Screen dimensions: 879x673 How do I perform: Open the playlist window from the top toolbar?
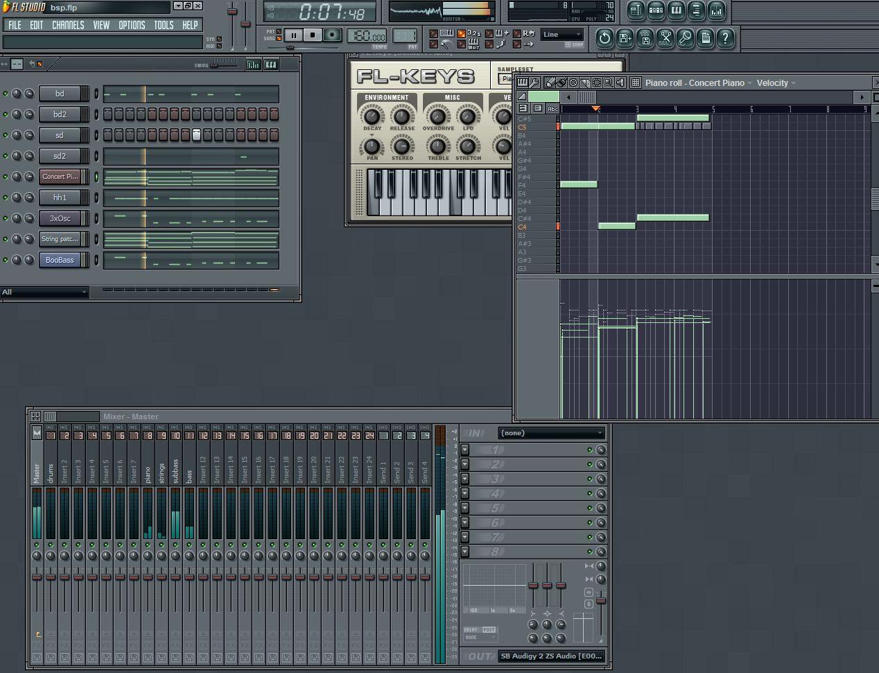click(636, 10)
